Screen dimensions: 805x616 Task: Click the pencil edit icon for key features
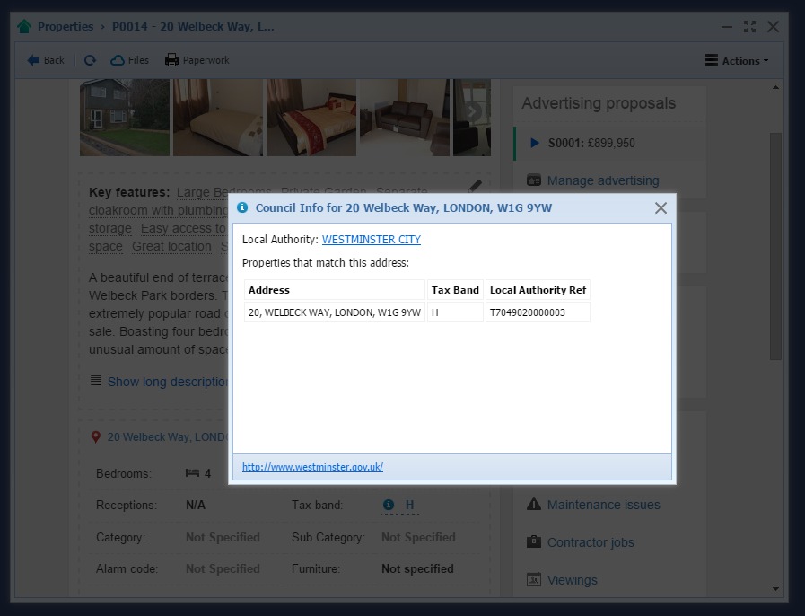click(x=475, y=187)
